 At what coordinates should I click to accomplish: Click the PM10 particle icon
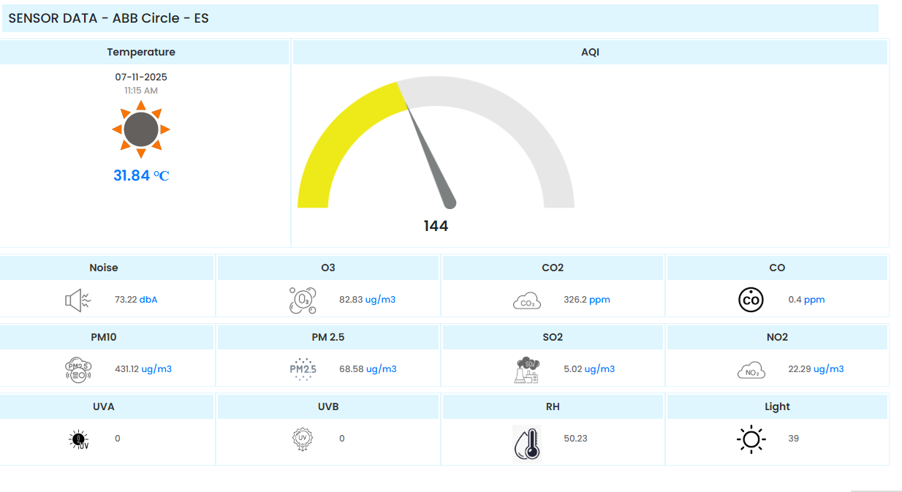point(78,370)
